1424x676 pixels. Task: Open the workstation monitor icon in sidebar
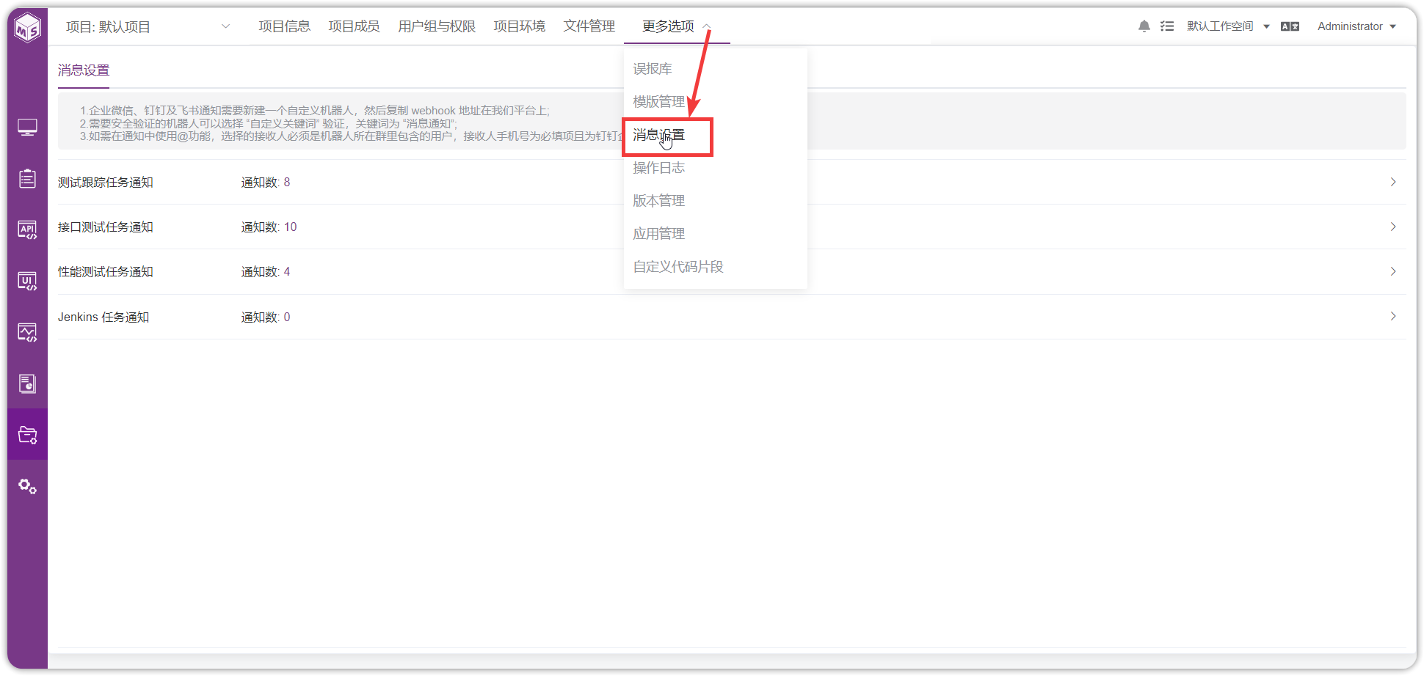(x=27, y=128)
